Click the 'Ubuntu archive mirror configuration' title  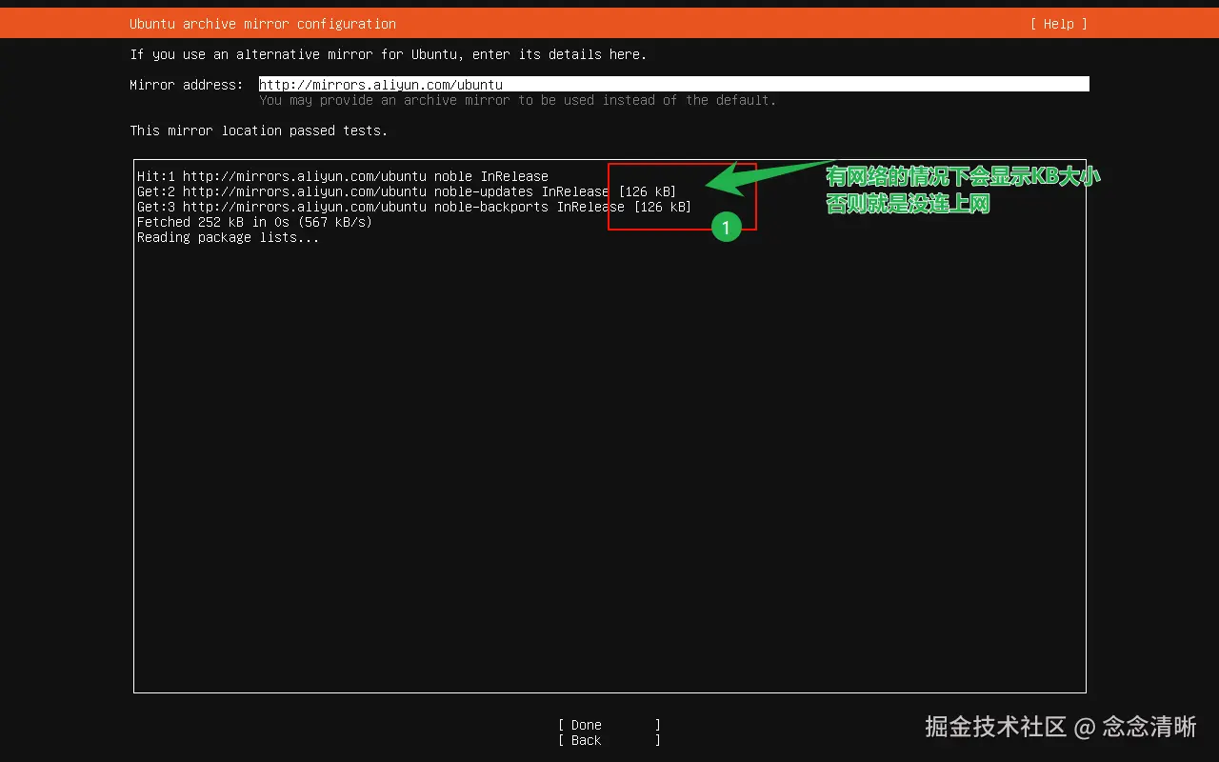pyautogui.click(x=263, y=24)
